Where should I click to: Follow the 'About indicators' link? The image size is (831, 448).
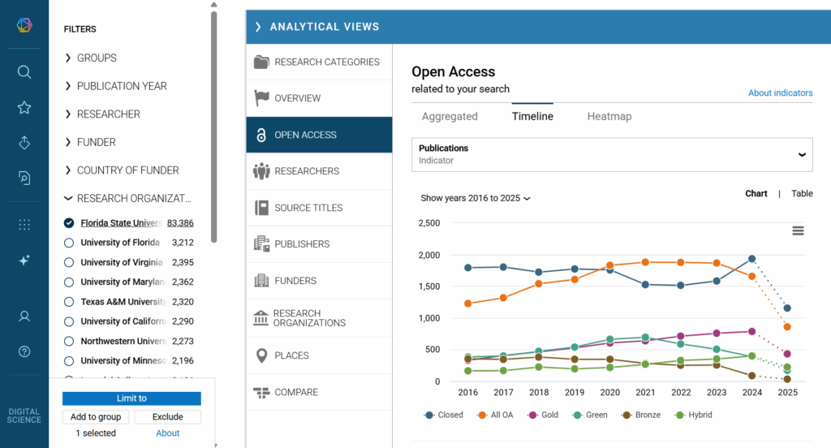point(780,93)
